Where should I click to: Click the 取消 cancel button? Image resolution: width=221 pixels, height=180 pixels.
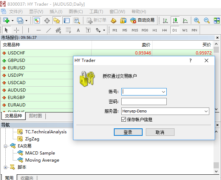(160, 132)
